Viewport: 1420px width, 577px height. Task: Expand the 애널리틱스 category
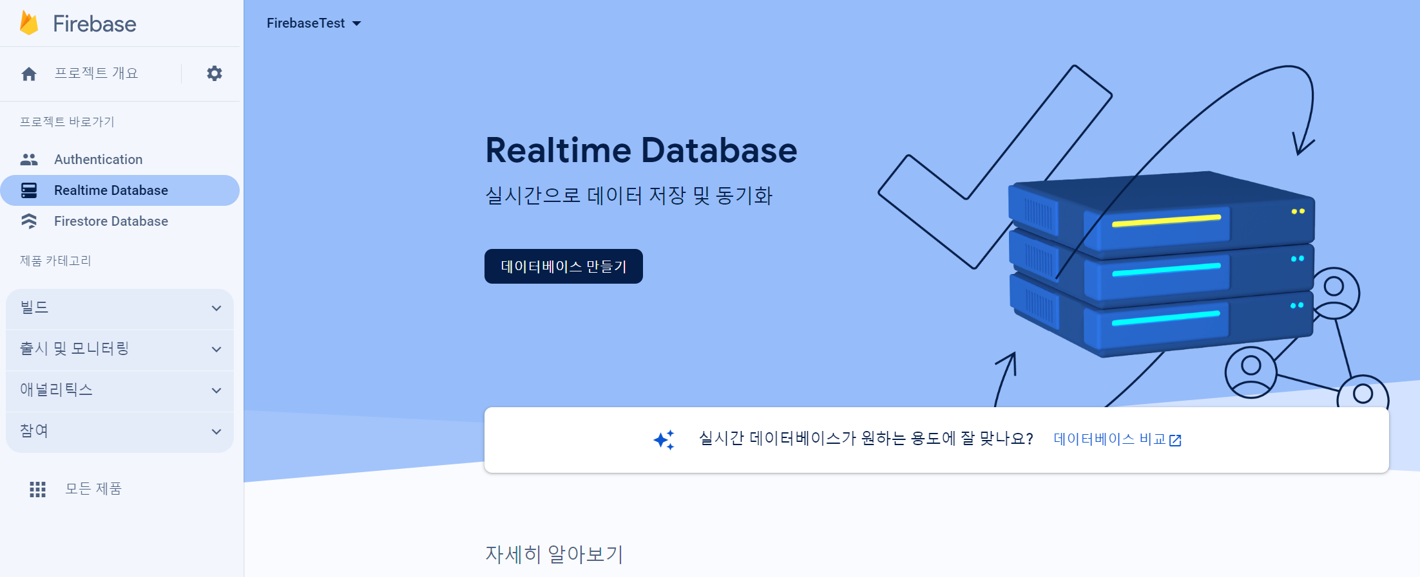[120, 391]
